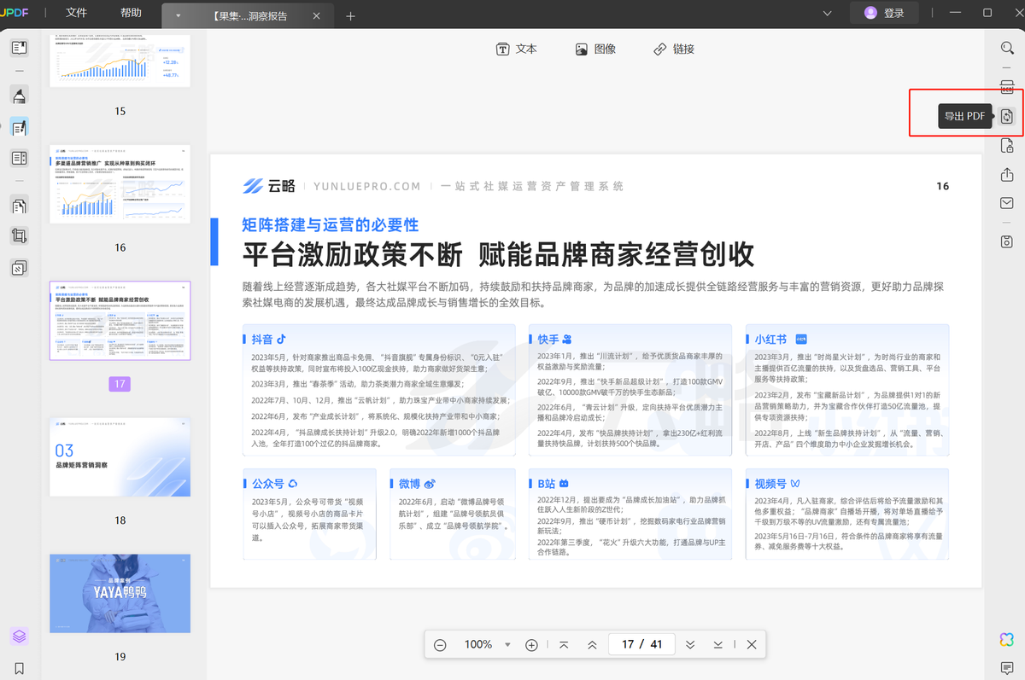The image size is (1025, 680).
Task: Add a new tab with plus button
Action: (x=350, y=15)
